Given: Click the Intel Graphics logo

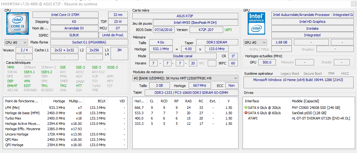Looking at the screenshot, I should [257, 23].
